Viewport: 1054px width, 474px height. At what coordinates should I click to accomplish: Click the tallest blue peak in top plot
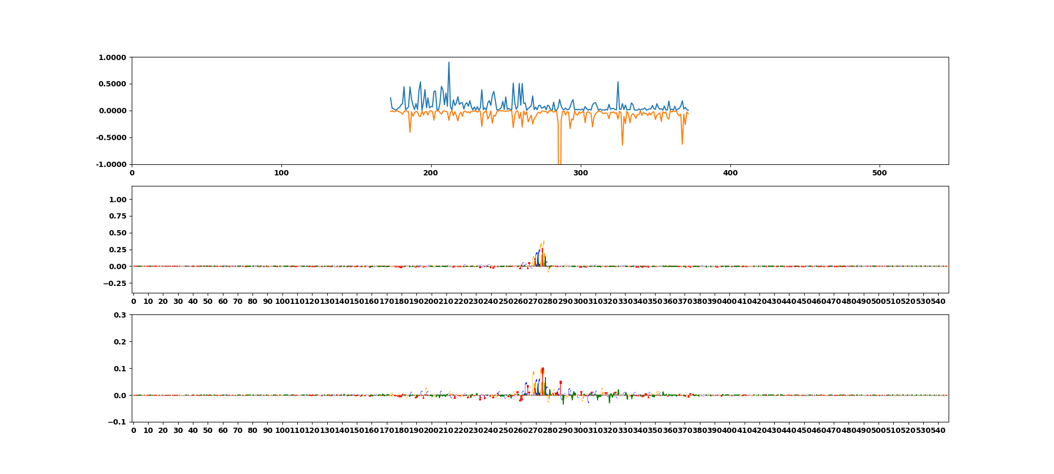click(x=448, y=63)
